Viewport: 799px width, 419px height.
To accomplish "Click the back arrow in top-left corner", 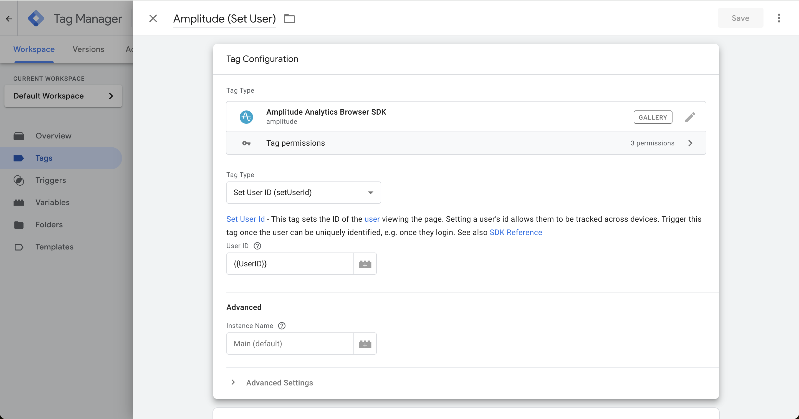I will click(9, 19).
